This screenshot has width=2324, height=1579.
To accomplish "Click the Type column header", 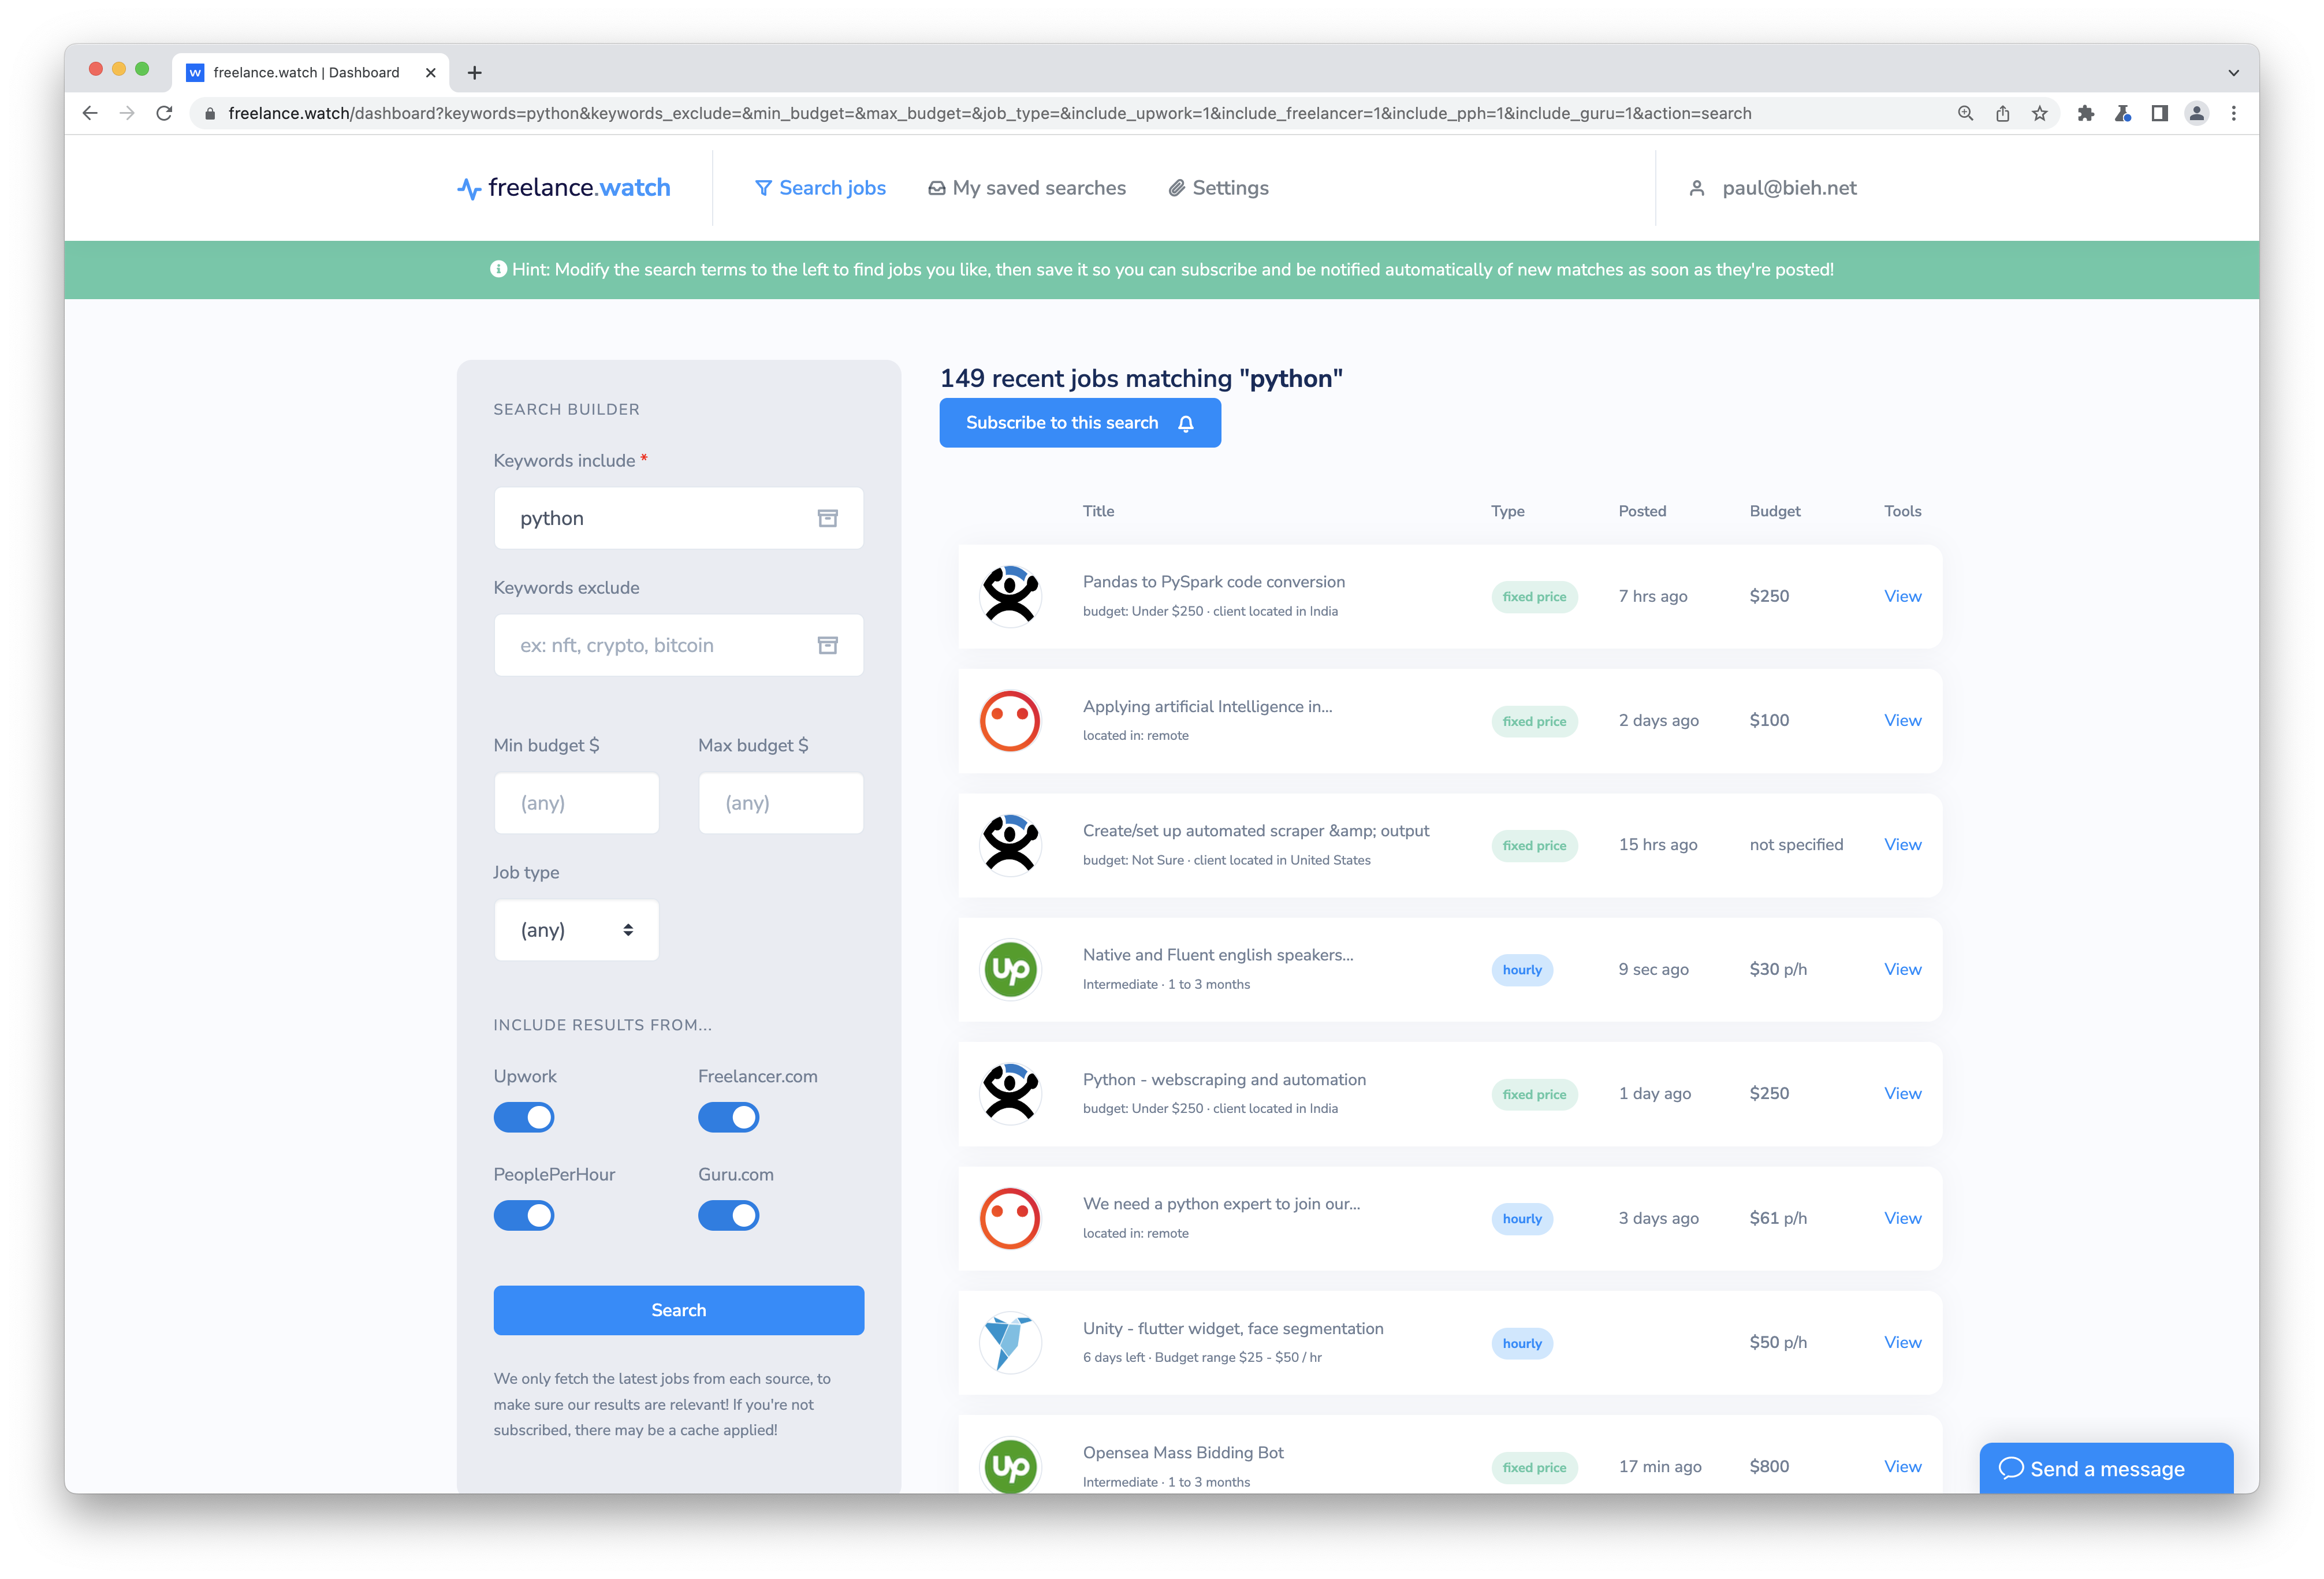I will pos(1507,511).
